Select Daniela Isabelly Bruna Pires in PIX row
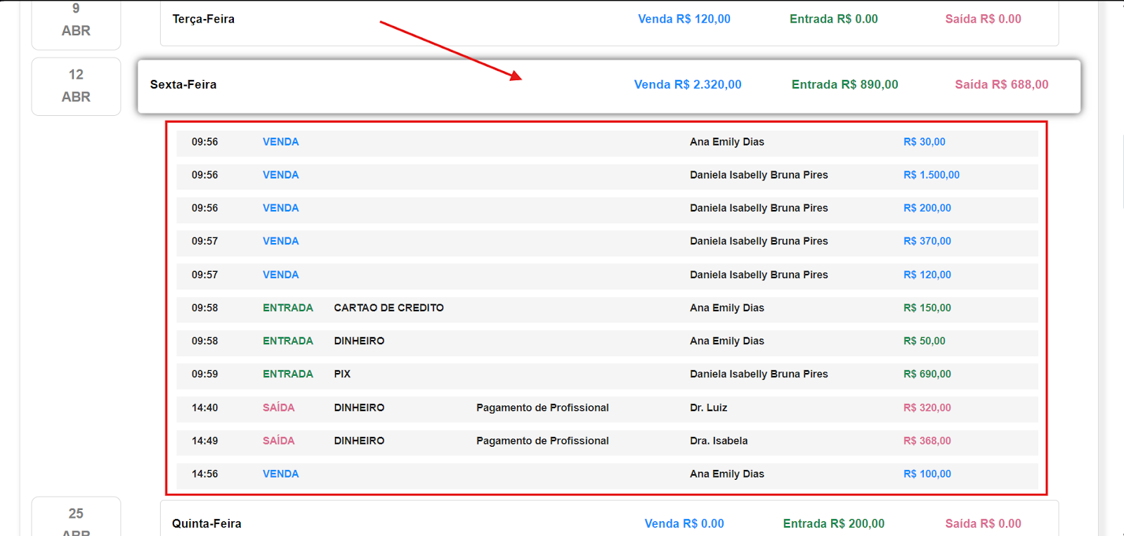The image size is (1124, 536). [759, 374]
